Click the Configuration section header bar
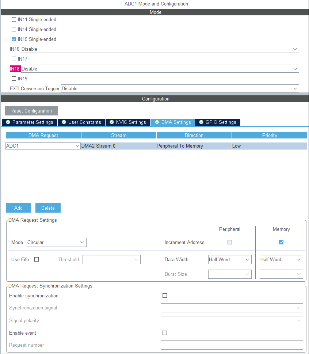Screen dimensions: 309x354 coord(155,99)
